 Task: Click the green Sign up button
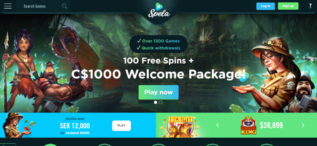(x=288, y=6)
